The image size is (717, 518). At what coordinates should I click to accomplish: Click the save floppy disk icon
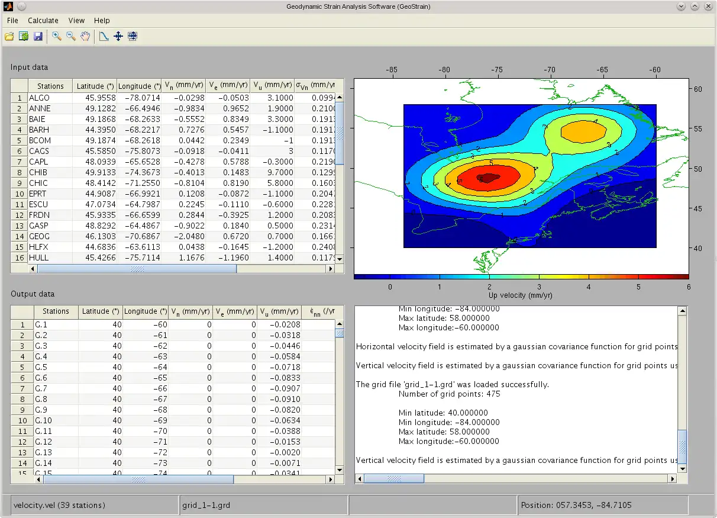pos(38,37)
